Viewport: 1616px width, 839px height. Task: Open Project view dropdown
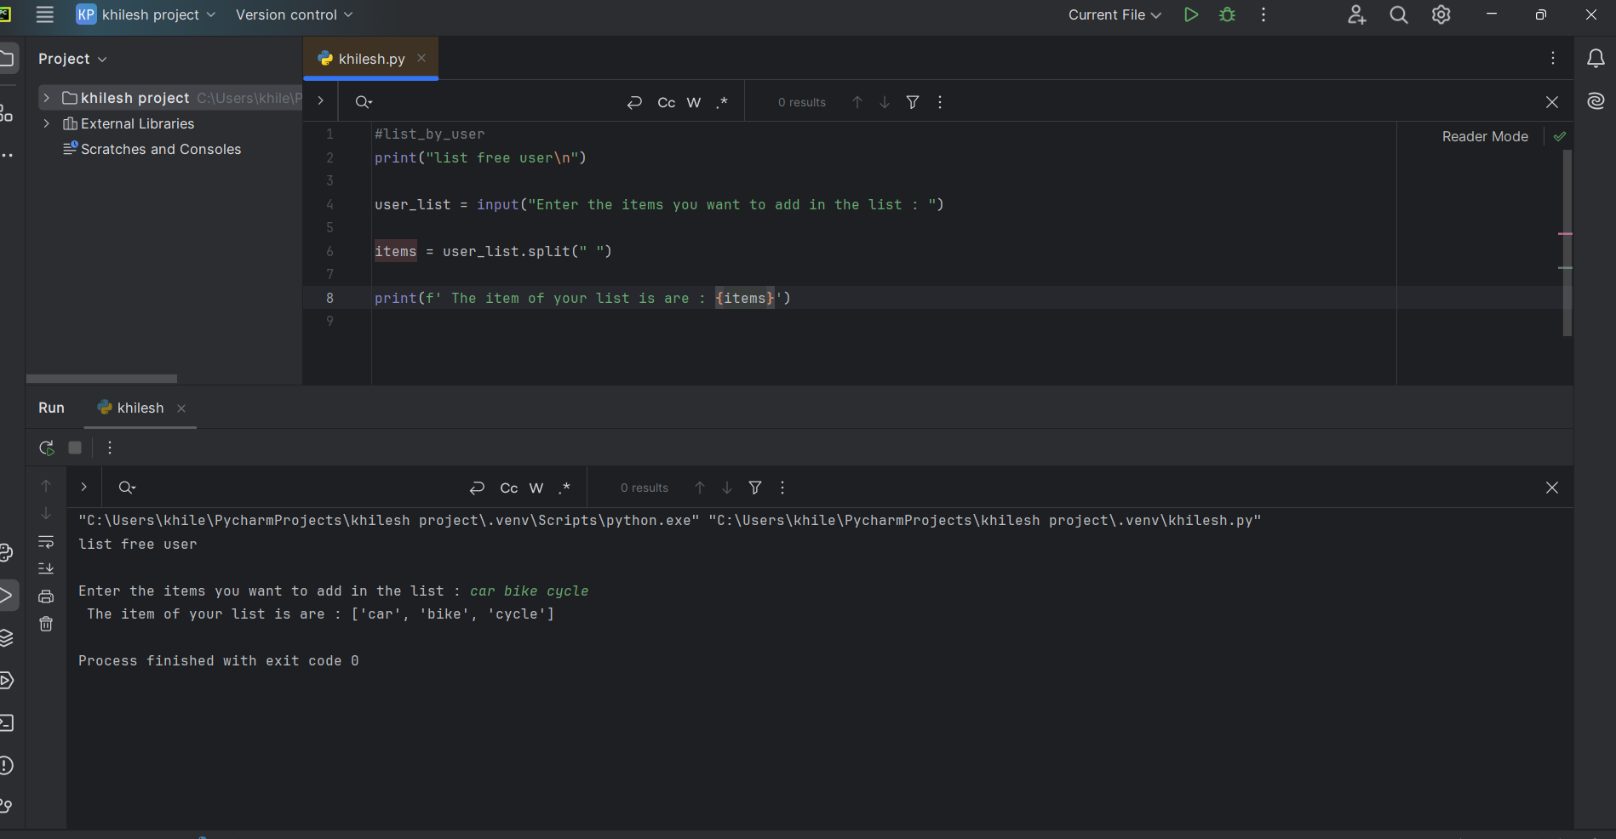tap(72, 59)
